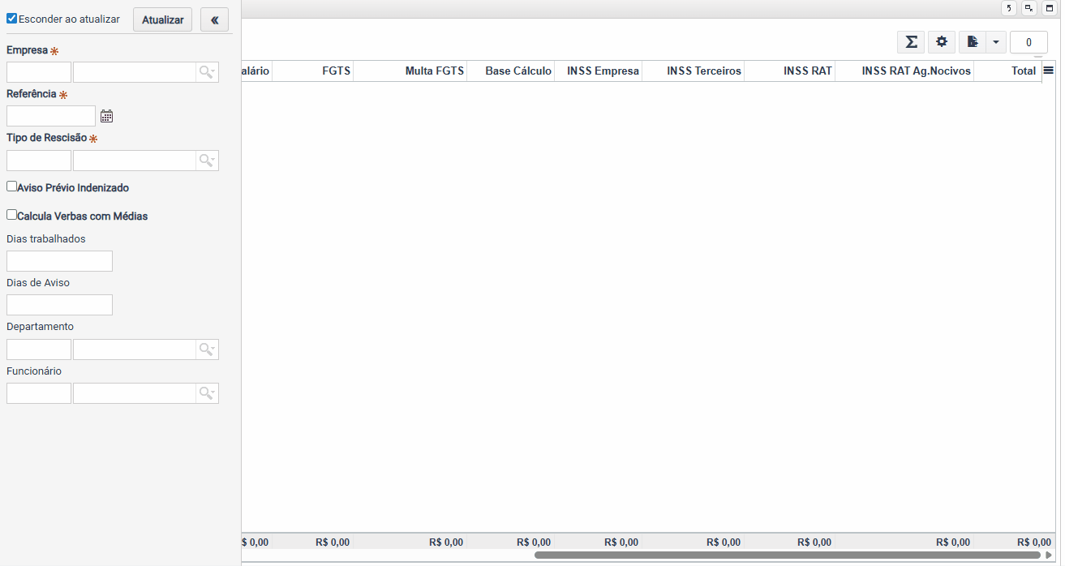Click the scrollbar right arrow
Viewport: 1065px width, 566px height.
[1048, 555]
